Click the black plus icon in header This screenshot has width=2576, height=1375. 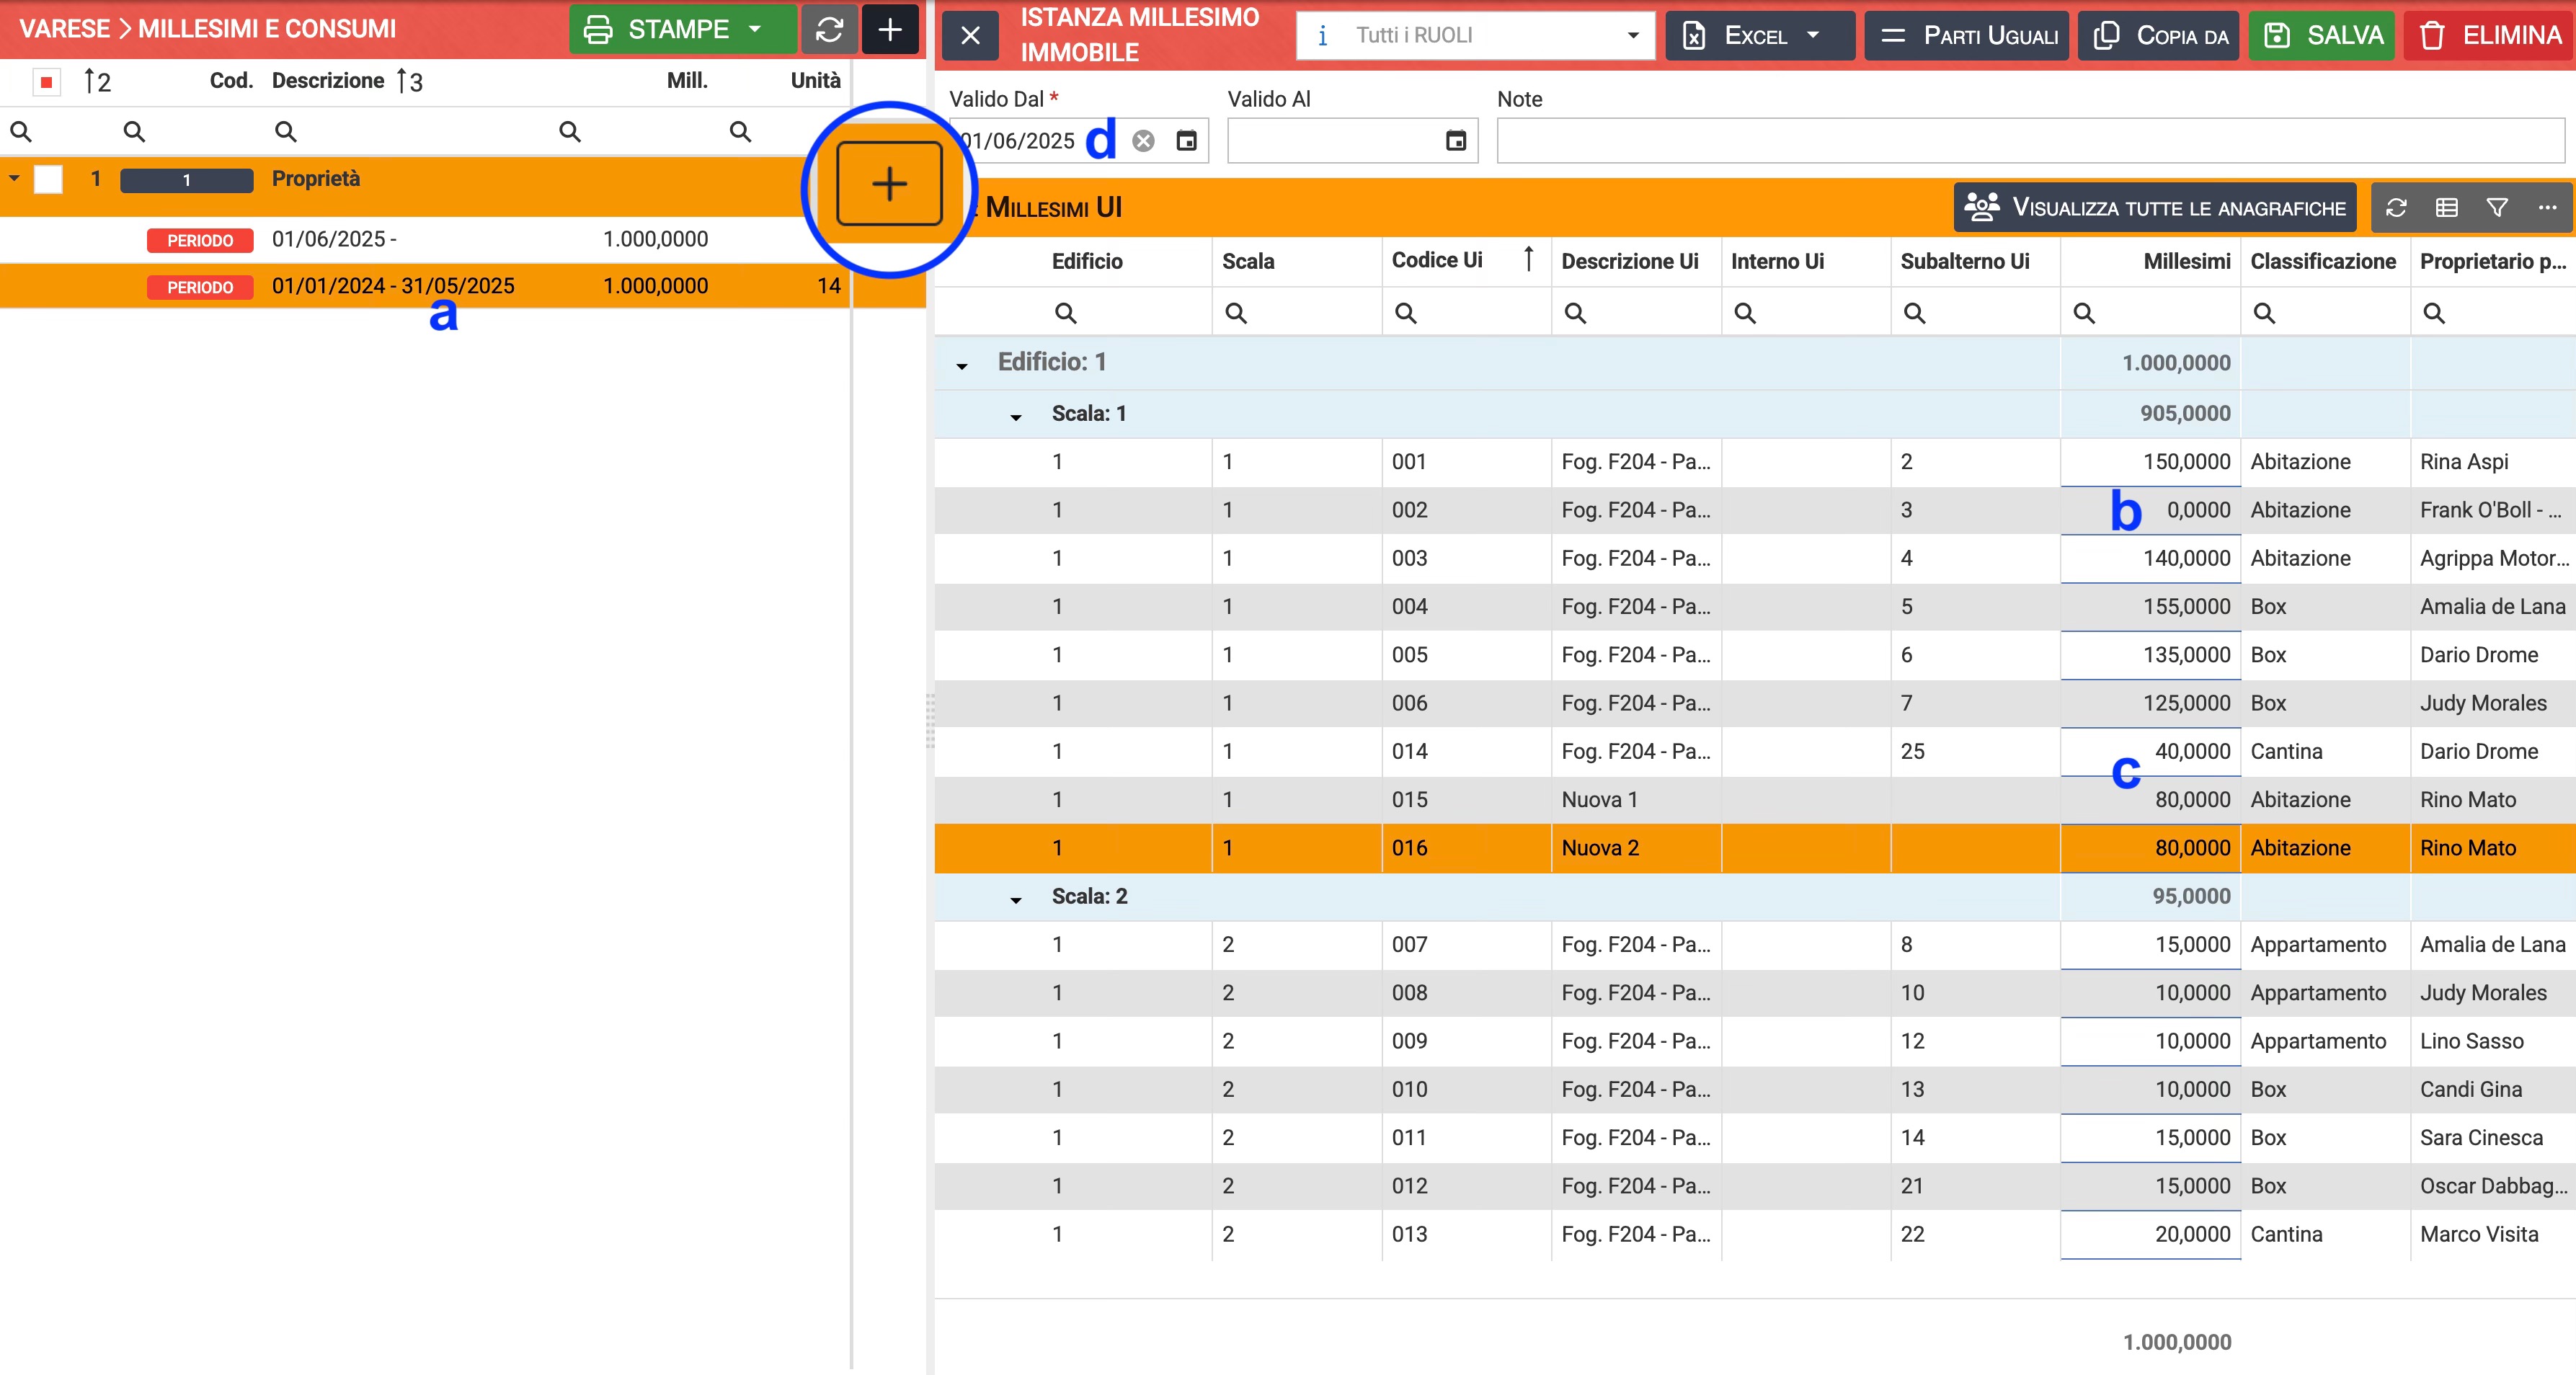click(x=890, y=30)
